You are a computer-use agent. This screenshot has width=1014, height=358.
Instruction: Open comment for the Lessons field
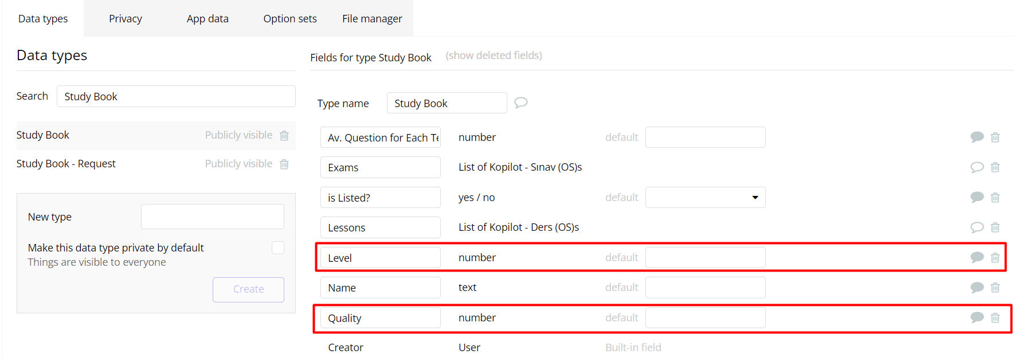[977, 227]
